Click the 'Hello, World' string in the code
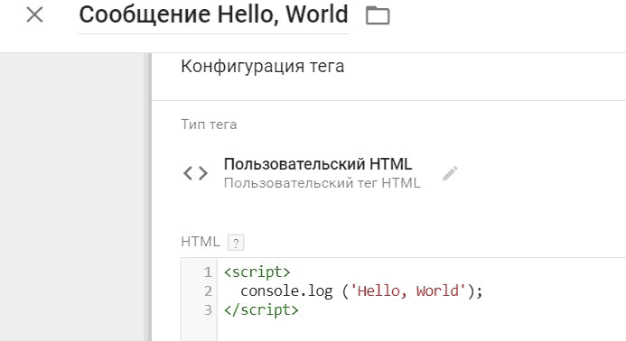626x341 pixels. coord(408,290)
